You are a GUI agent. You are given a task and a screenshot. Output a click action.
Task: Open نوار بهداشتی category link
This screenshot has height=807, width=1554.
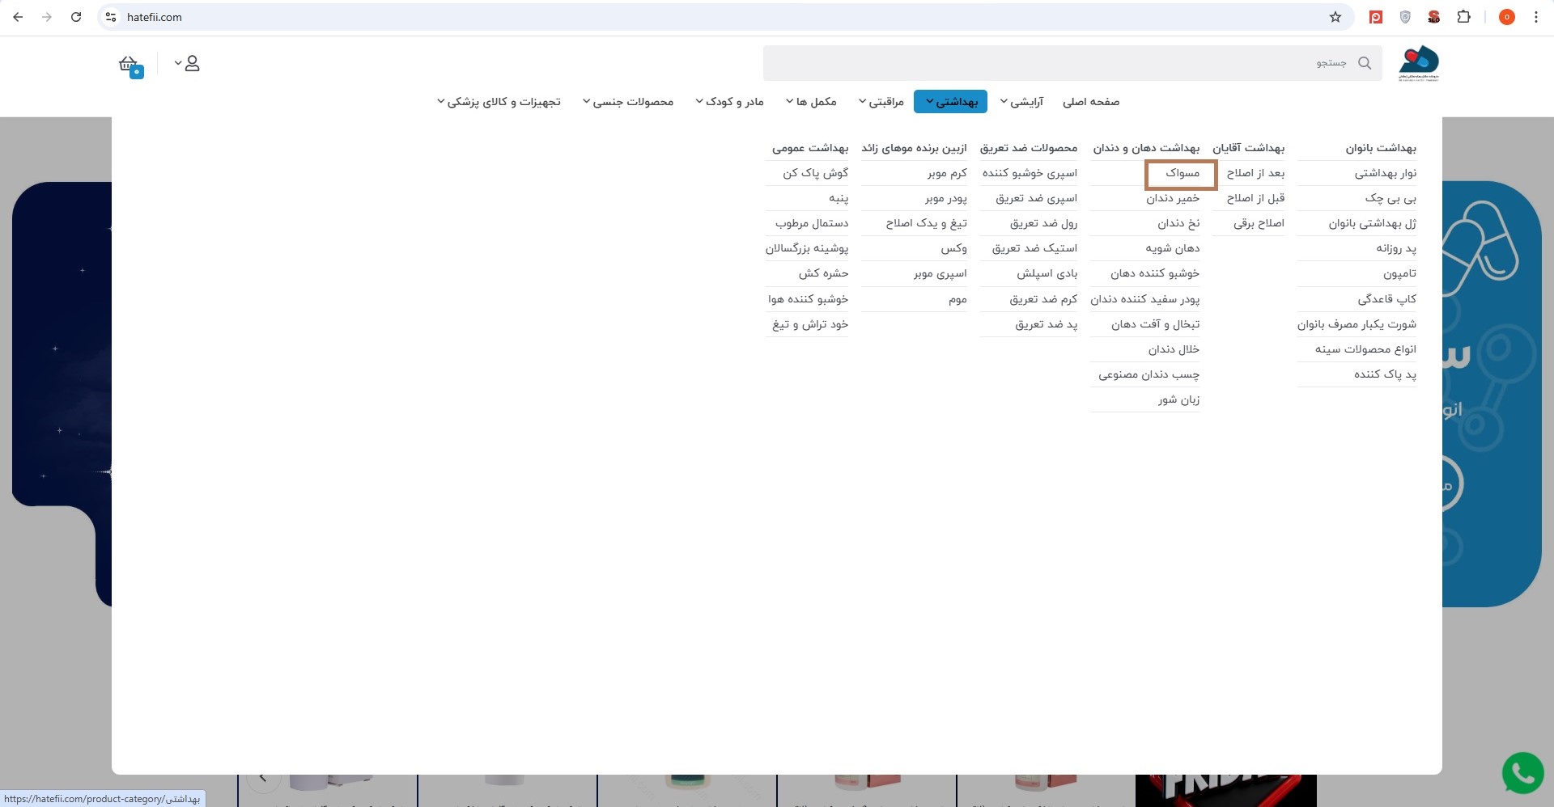[1385, 173]
